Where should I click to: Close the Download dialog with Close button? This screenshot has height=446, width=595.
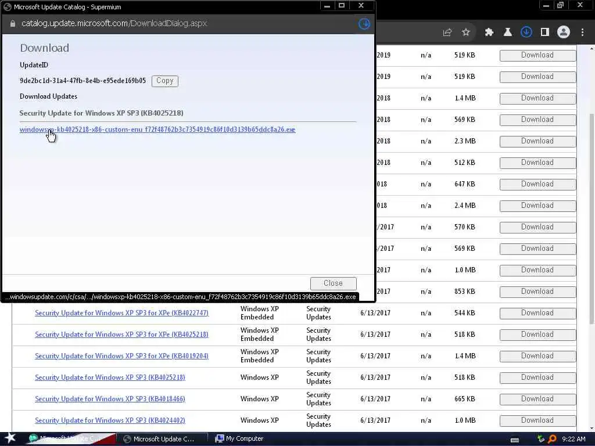[333, 283]
